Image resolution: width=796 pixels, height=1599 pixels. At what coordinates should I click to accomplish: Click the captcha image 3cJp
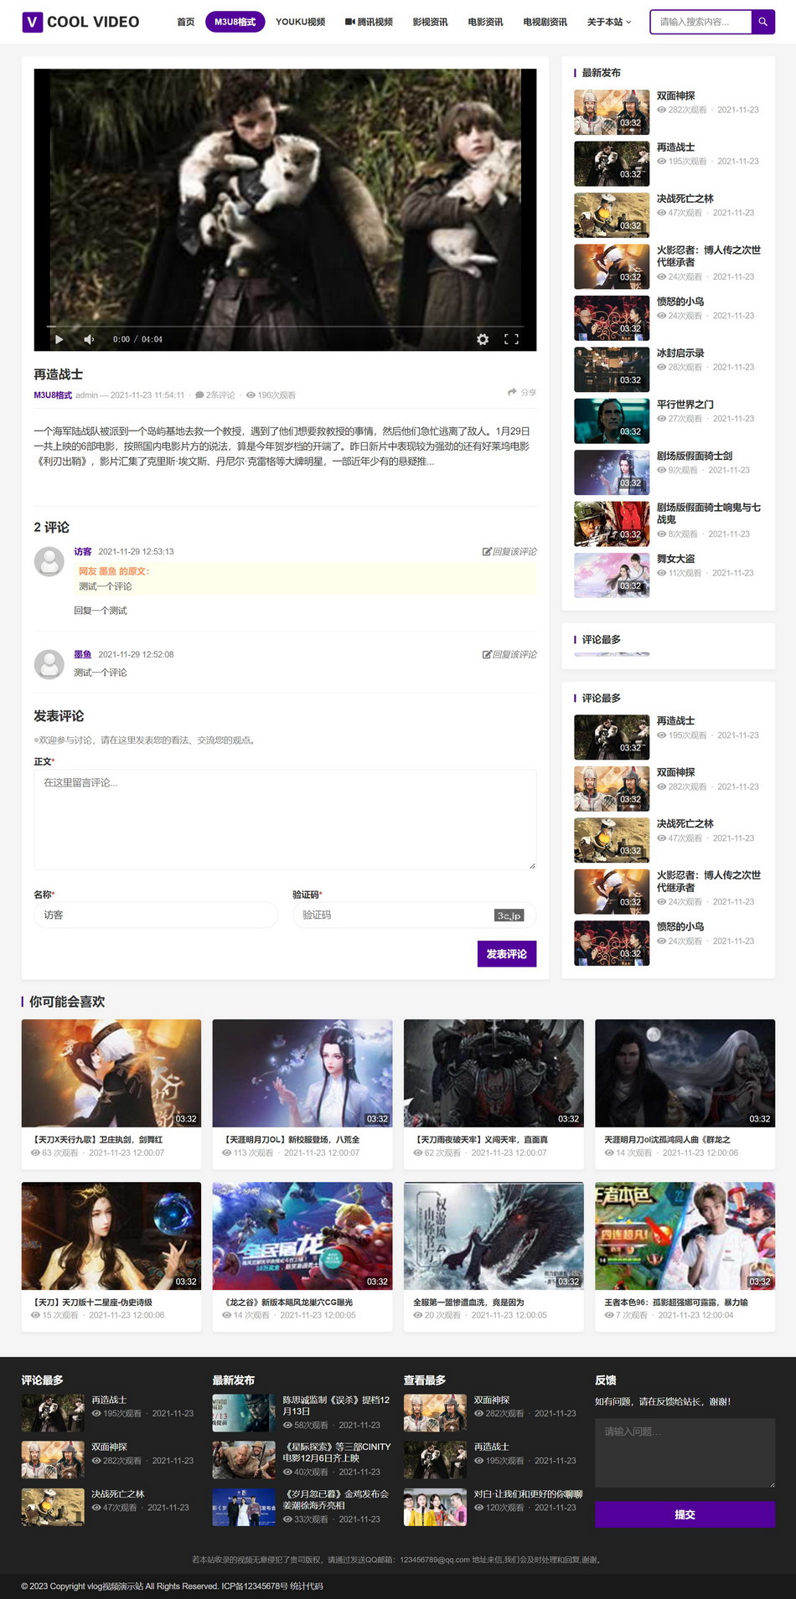point(509,916)
